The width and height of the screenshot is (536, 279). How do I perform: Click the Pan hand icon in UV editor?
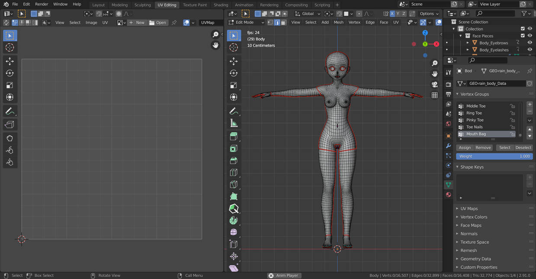tap(215, 45)
